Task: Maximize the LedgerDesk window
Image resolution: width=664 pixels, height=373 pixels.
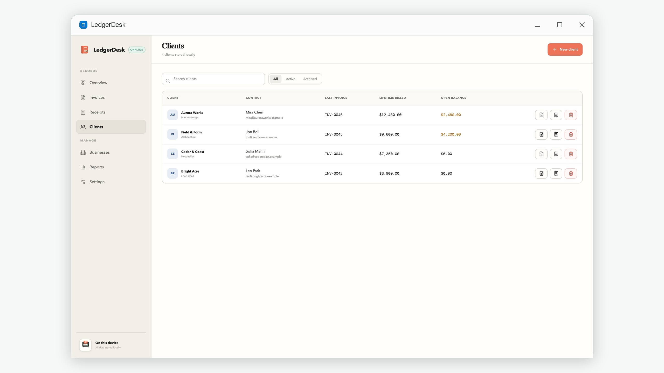Action: (x=559, y=25)
